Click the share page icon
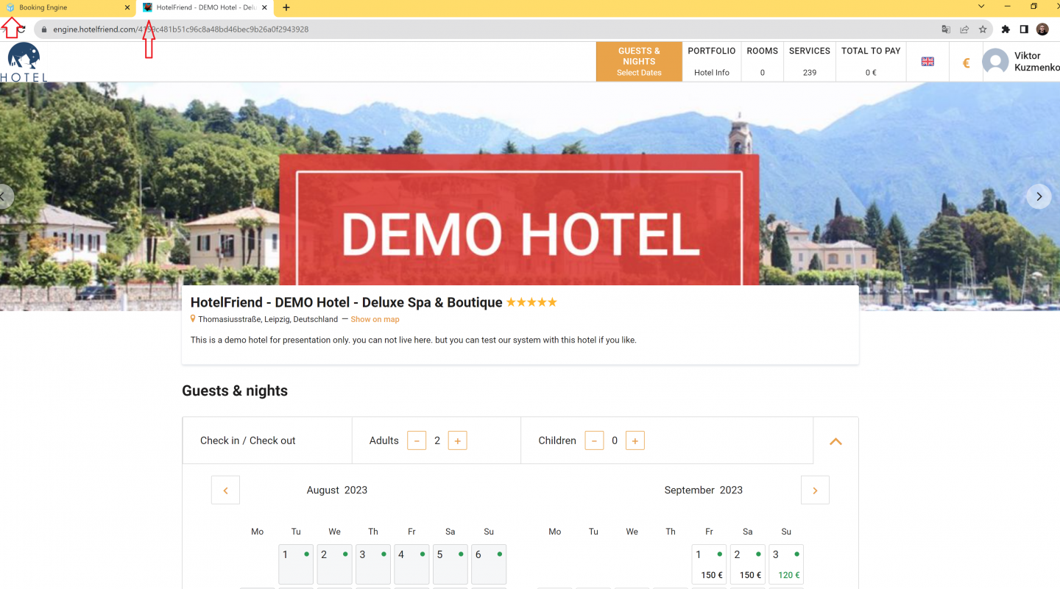The image size is (1060, 589). [964, 29]
